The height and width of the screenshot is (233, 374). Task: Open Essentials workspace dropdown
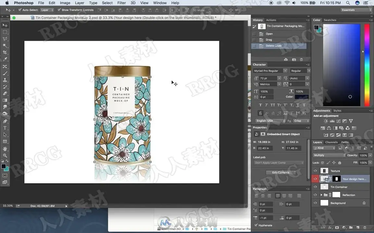coord(356,10)
